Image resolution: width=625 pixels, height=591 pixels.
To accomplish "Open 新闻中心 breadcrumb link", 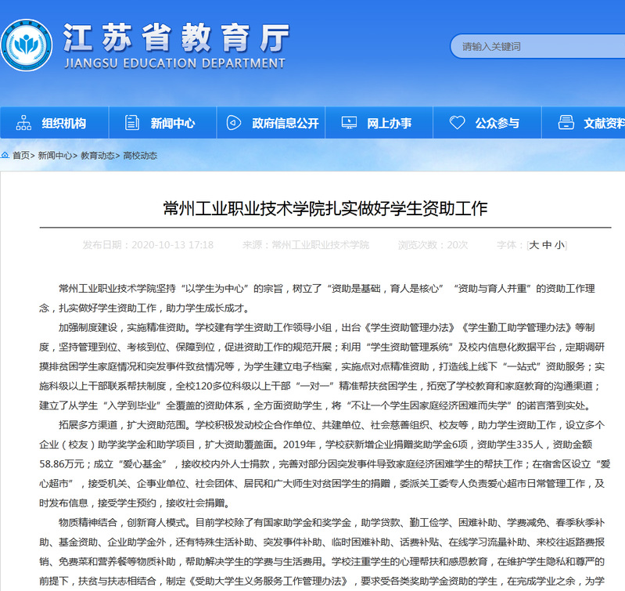I will [55, 156].
